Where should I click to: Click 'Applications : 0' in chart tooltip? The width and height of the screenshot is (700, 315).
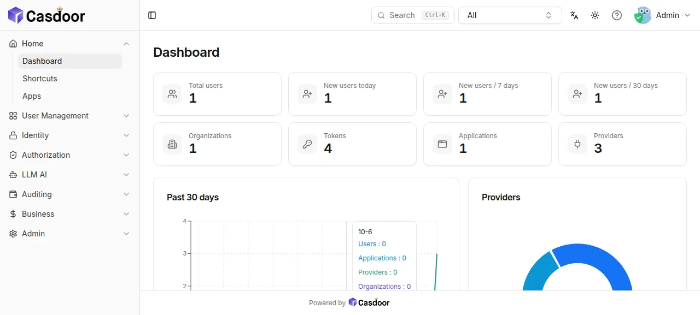click(x=382, y=258)
